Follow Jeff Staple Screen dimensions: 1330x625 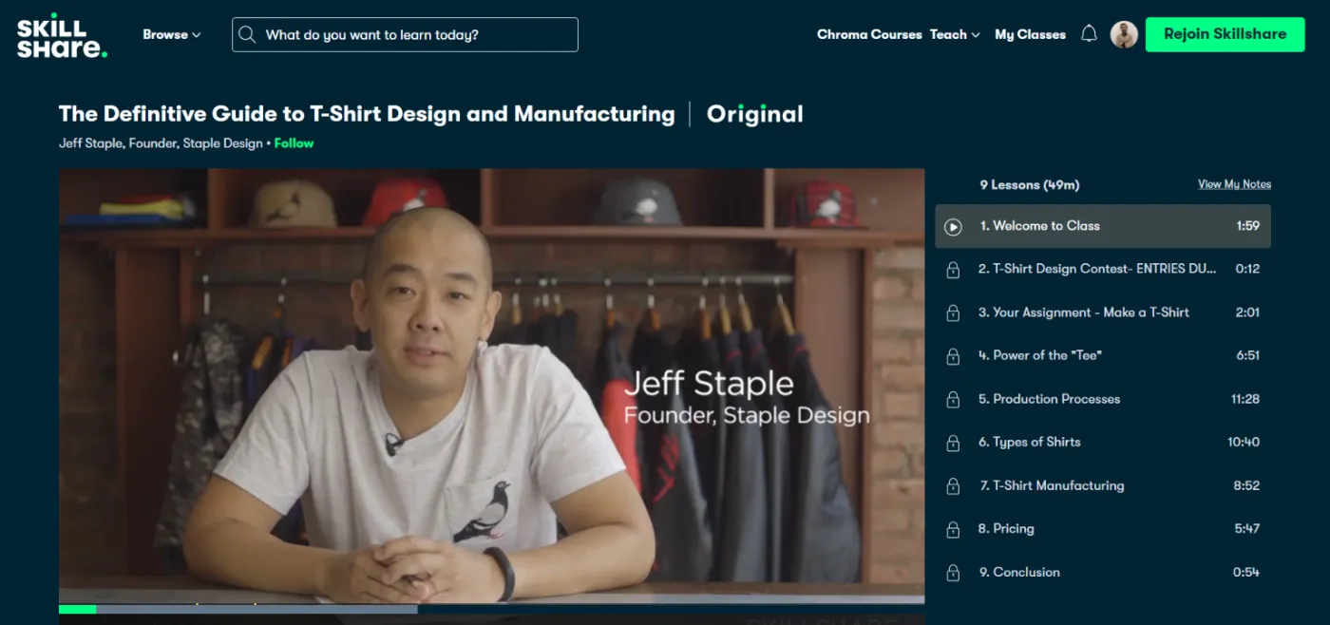tap(294, 143)
